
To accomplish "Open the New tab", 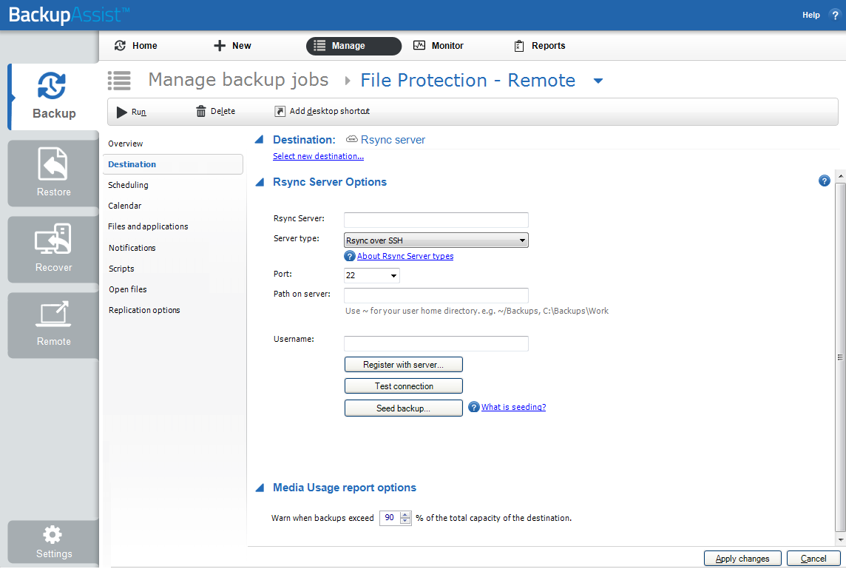I will coord(232,46).
